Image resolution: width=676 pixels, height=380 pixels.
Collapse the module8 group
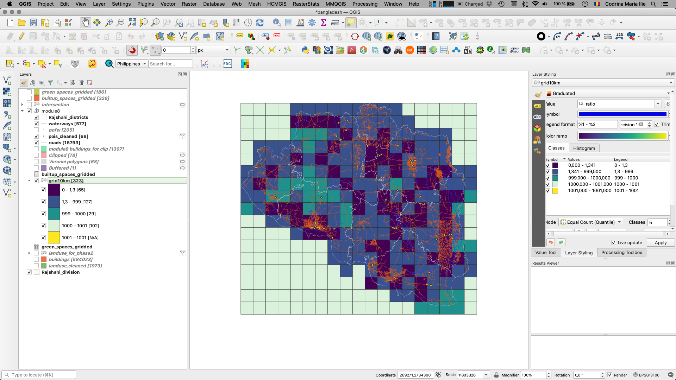(x=22, y=111)
